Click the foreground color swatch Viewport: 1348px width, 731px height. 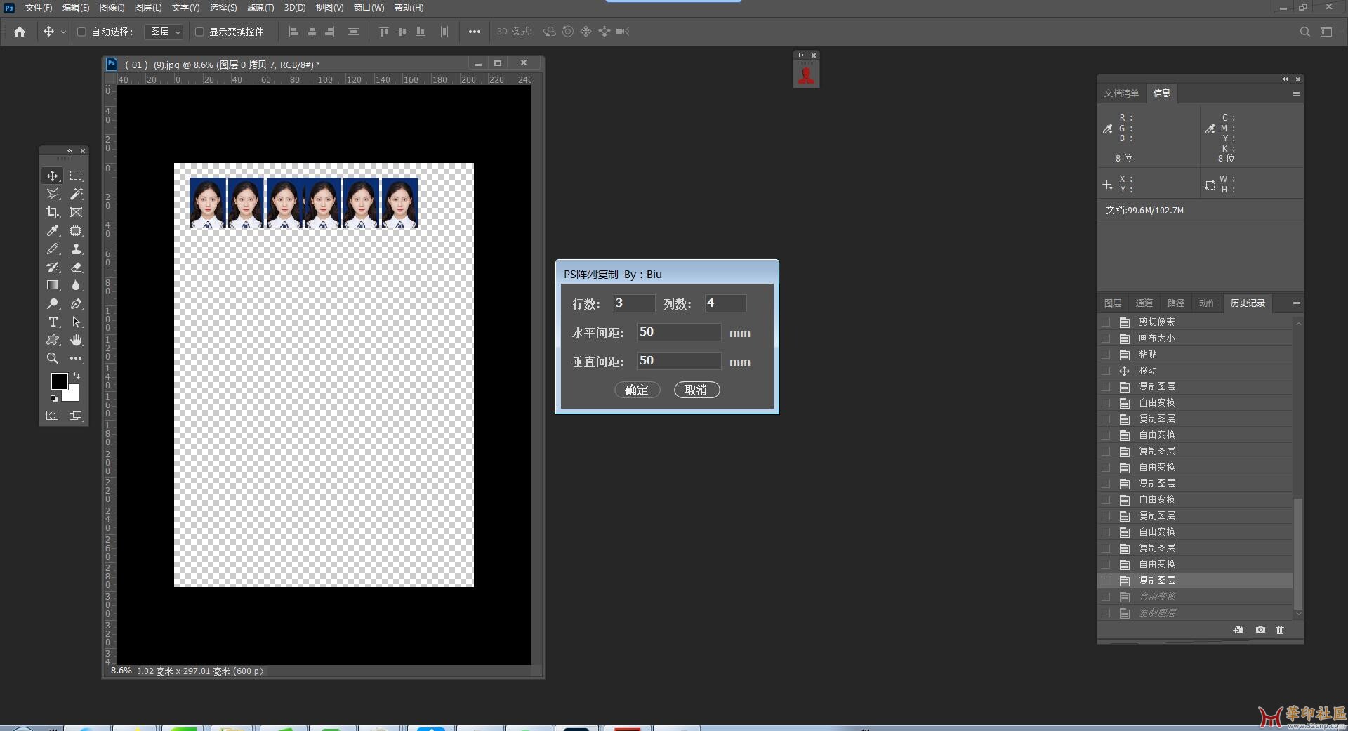coord(59,381)
